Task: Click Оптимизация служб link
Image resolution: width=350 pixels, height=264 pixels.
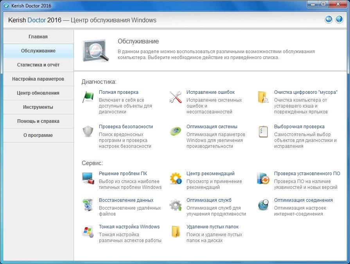Action: [209, 200]
